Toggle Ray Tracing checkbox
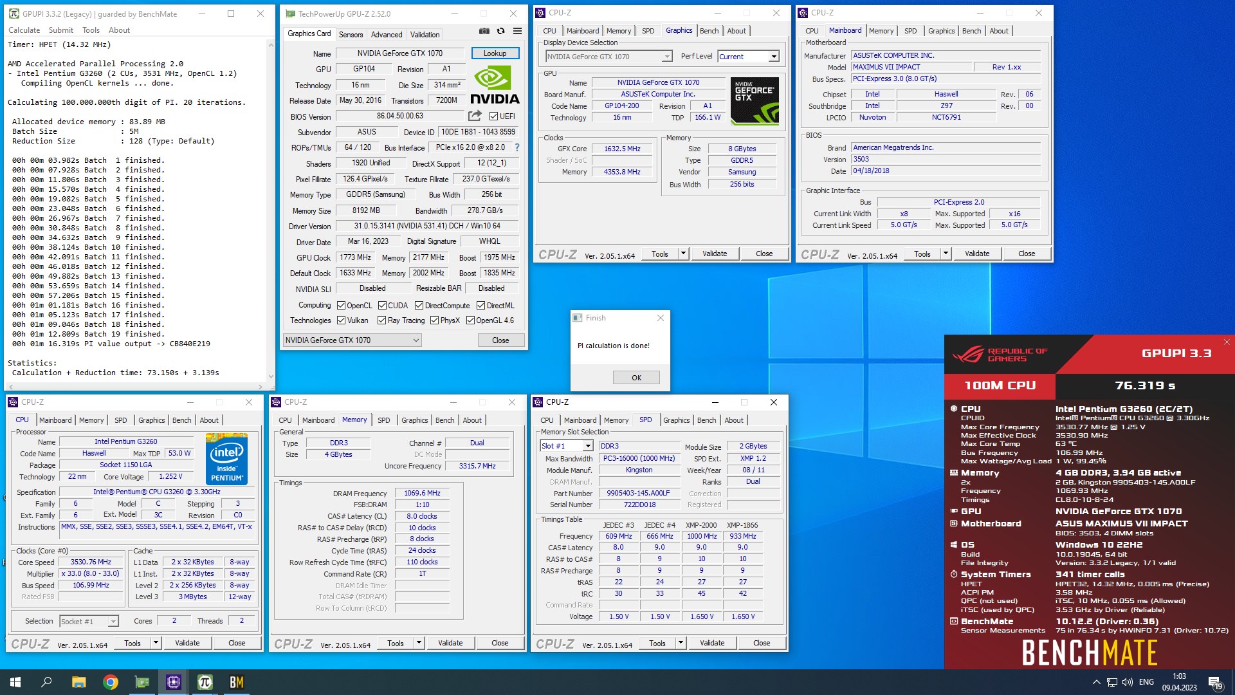 (382, 320)
